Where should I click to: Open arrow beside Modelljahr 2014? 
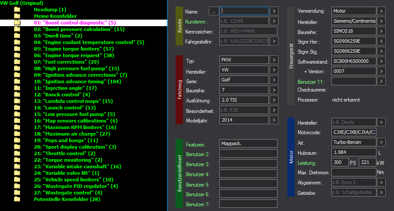click(x=274, y=120)
